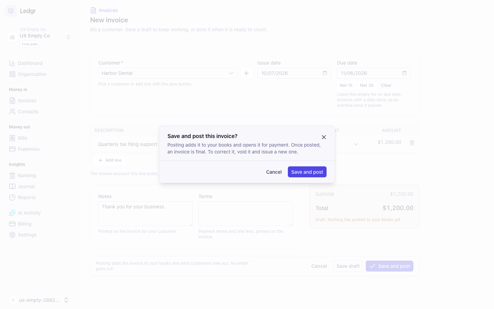Viewport: 494px width, 309px height.
Task: Open the UX Empty Co organization switcher
Action: point(39,37)
